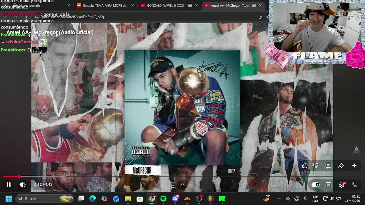Toggle subtitles in the player
Screen dimensions: 365x205
[328, 185]
